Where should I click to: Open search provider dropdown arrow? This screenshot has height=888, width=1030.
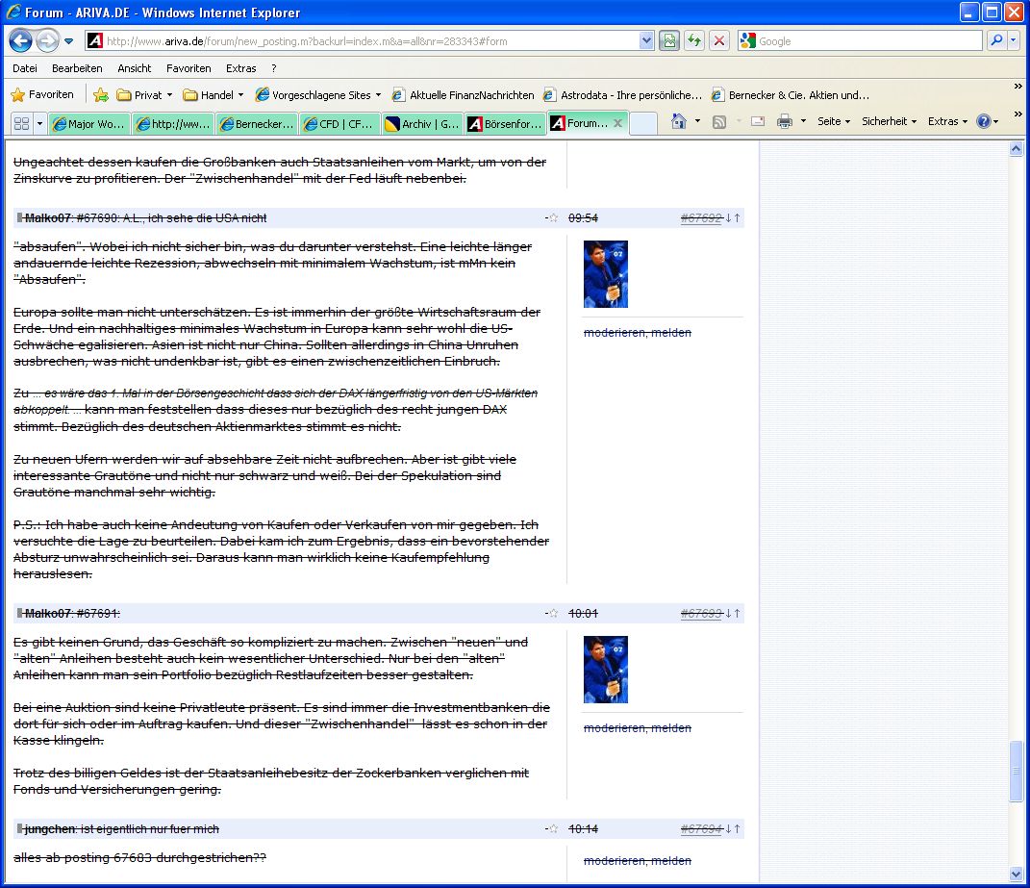click(x=1014, y=40)
